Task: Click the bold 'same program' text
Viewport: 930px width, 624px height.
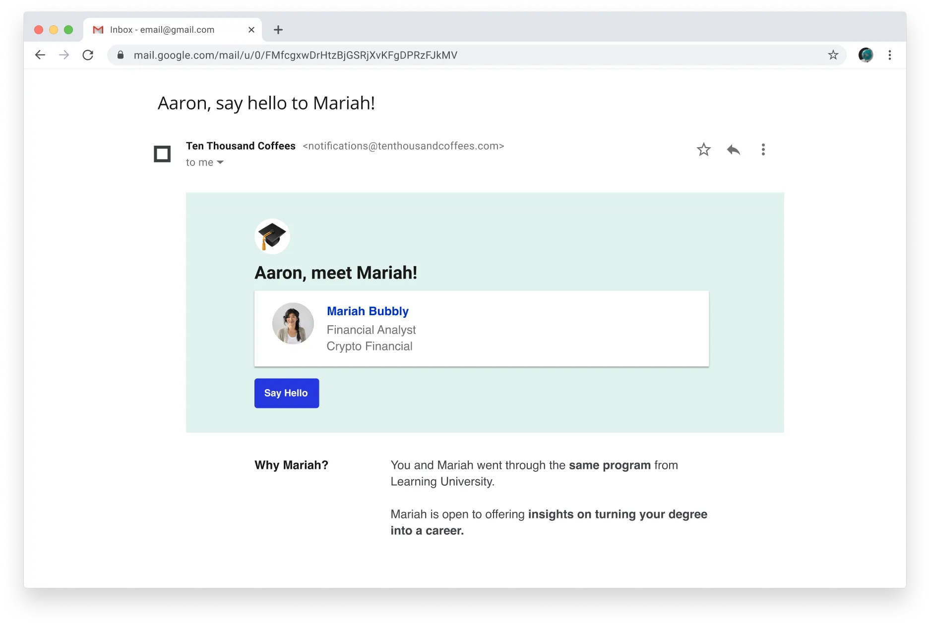Action: (610, 465)
